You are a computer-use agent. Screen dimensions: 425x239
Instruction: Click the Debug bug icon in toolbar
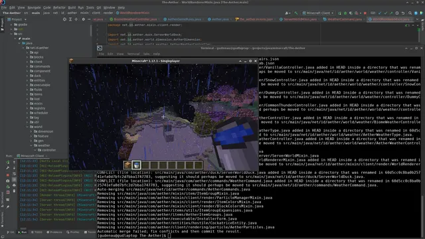coord(345,13)
